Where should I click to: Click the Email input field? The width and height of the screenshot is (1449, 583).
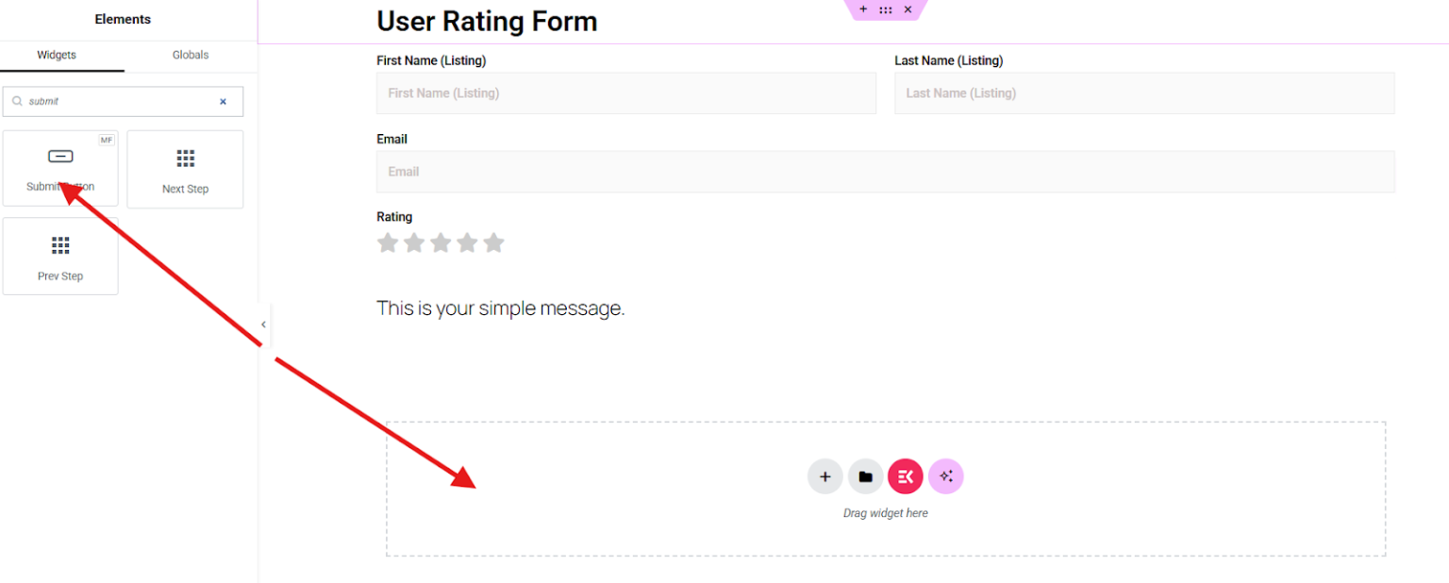tap(886, 172)
